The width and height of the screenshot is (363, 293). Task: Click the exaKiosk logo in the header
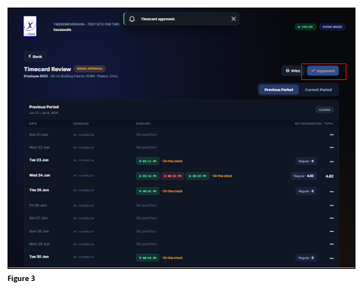(x=30, y=26)
